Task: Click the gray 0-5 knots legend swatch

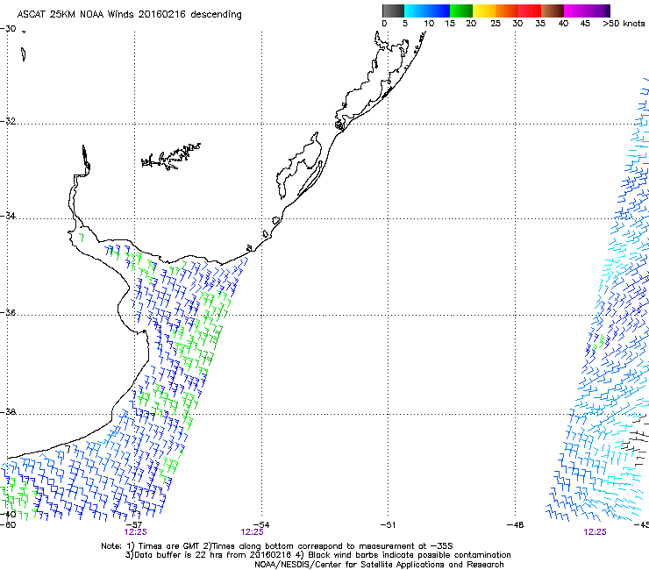Action: [393, 11]
